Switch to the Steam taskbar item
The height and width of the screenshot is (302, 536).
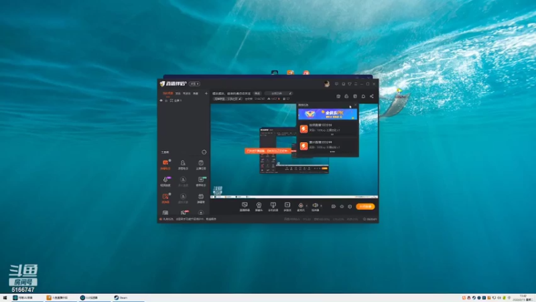[x=128, y=298]
